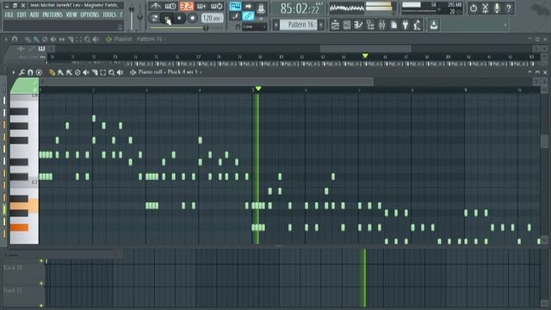Select Piano roll mute tool
551x310 pixels.
86,72
